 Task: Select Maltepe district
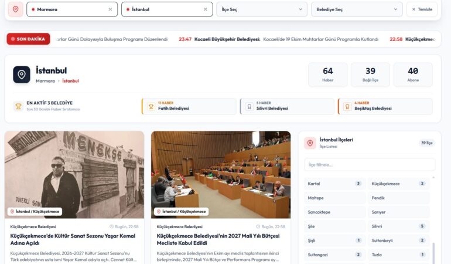click(x=335, y=198)
